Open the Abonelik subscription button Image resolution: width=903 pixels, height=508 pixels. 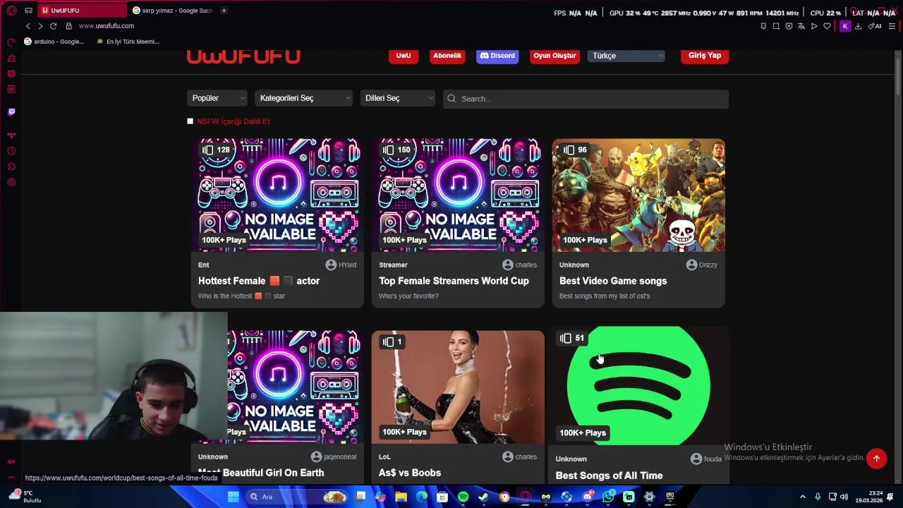pyautogui.click(x=447, y=56)
